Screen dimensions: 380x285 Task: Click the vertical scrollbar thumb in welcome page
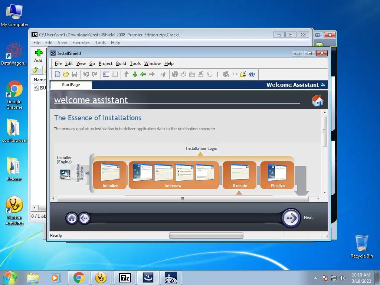click(324, 131)
